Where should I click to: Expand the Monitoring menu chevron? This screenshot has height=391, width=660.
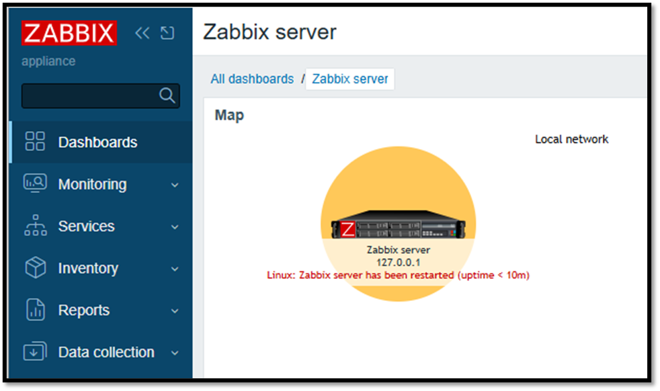click(x=175, y=185)
